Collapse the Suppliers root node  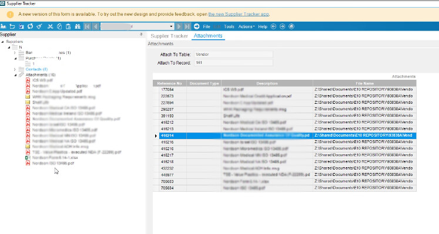pos(3,42)
